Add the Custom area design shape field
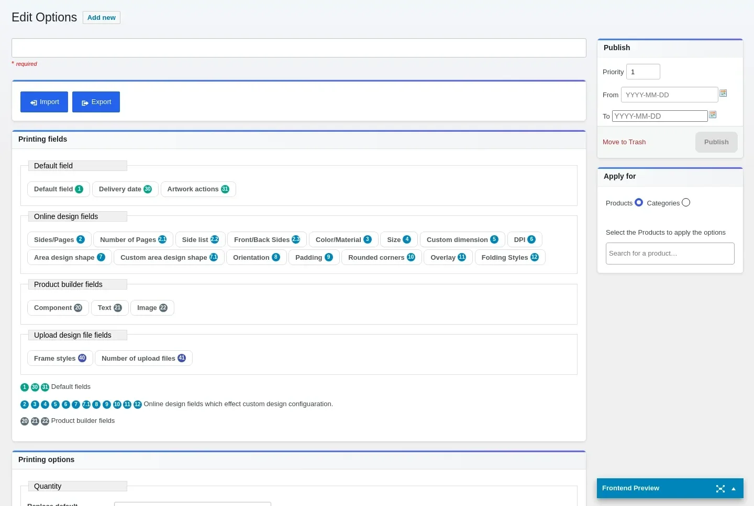The height and width of the screenshot is (506, 754). tap(169, 258)
